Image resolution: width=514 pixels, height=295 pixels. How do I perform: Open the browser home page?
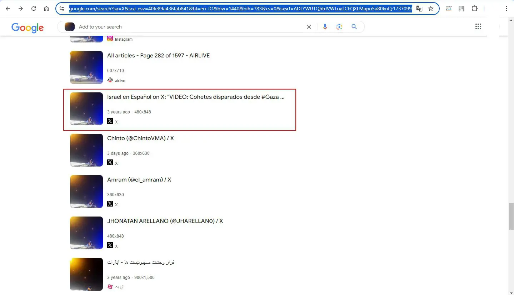coord(46,9)
